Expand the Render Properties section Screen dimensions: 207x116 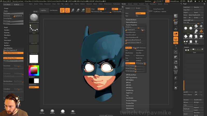click(x=131, y=25)
